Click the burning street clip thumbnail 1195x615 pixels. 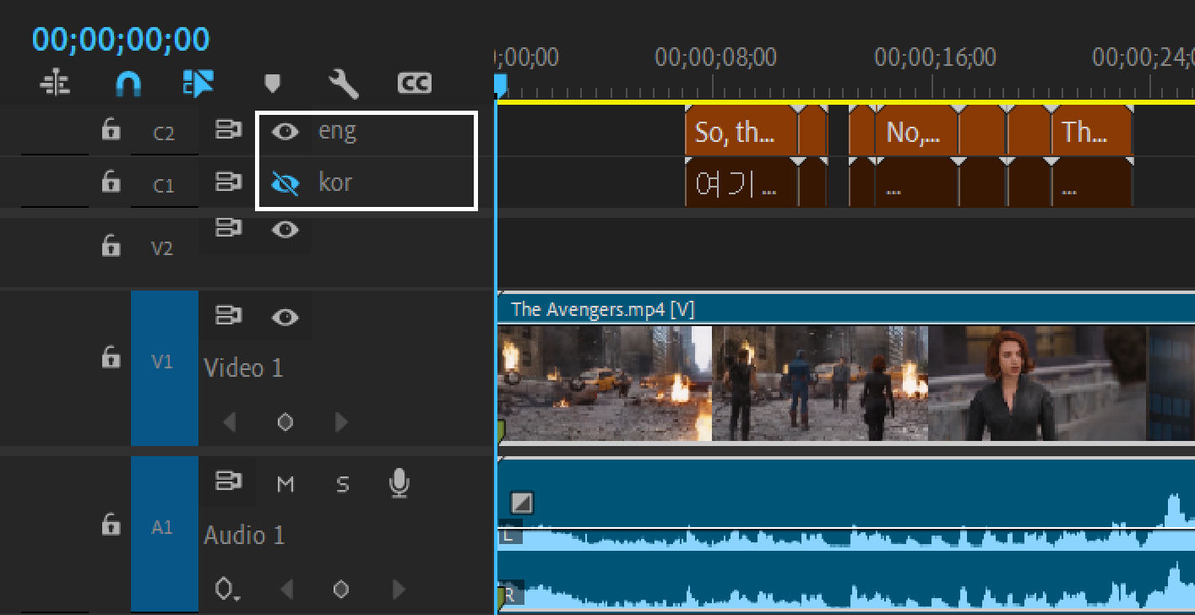[x=605, y=384]
